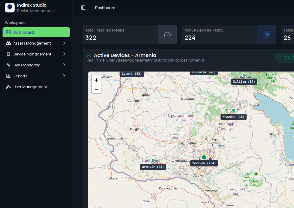Open Live Monitoring menu item
294x208 pixels.
[x=36, y=65]
